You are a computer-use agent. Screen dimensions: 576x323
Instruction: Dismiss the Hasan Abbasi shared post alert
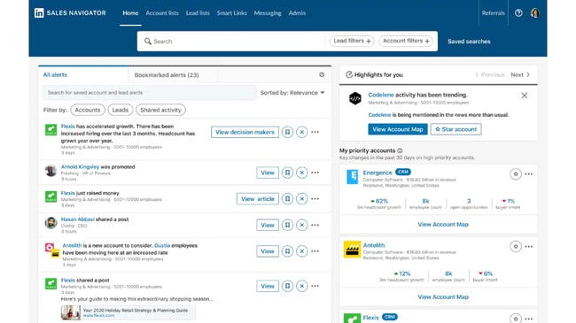pos(302,225)
